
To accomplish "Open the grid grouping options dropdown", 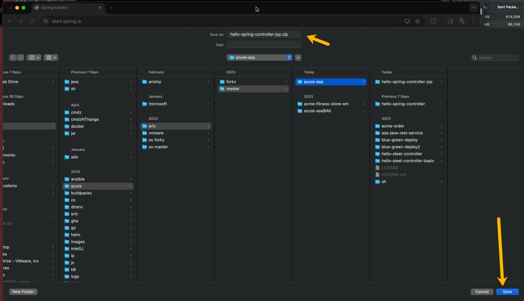I will point(51,58).
